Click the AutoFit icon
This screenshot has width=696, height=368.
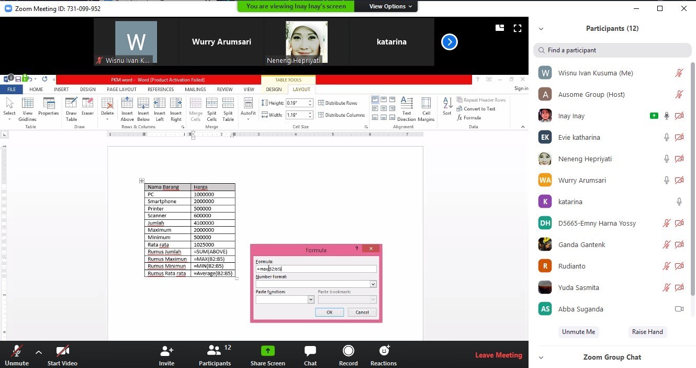click(248, 107)
